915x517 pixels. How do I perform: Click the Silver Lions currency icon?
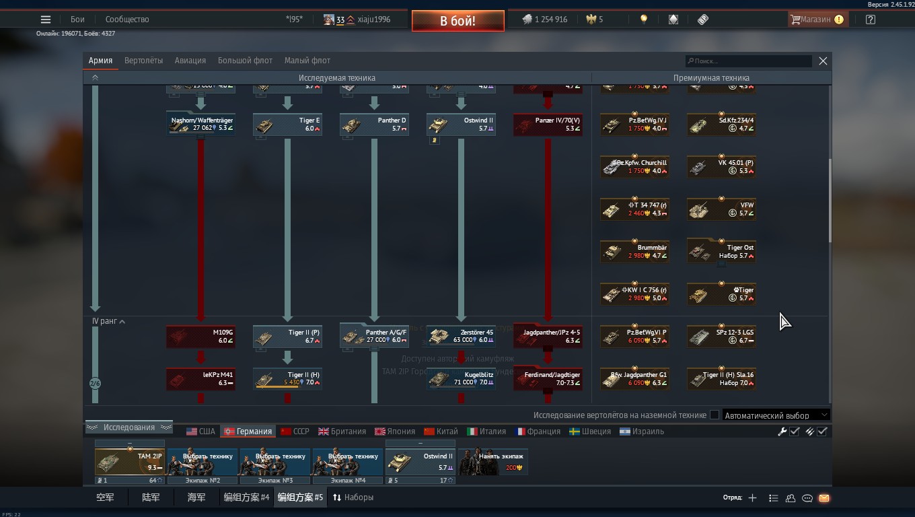tap(527, 20)
